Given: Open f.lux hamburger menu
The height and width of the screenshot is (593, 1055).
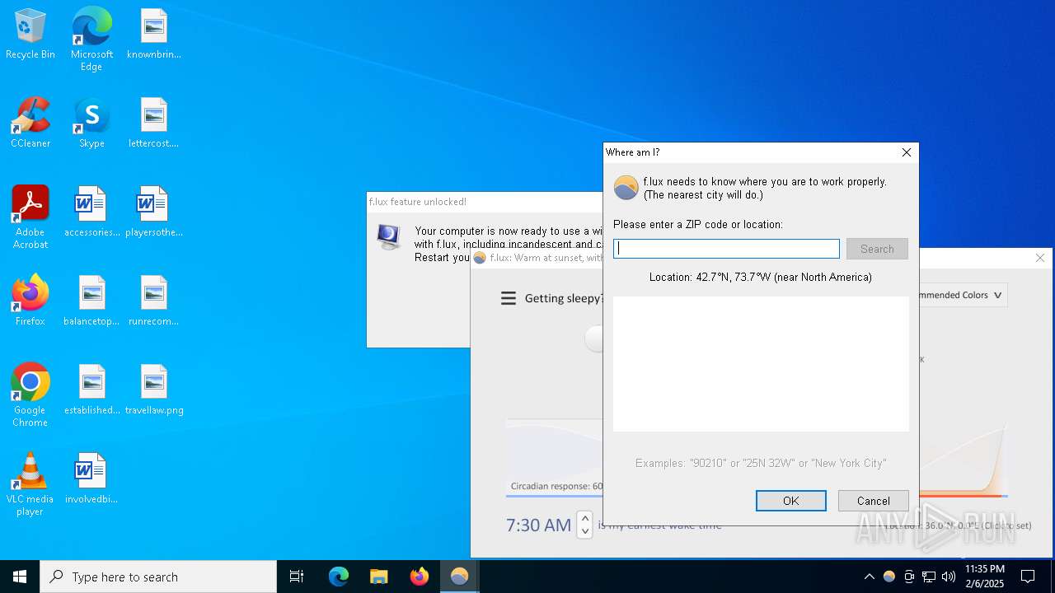Looking at the screenshot, I should tap(509, 298).
